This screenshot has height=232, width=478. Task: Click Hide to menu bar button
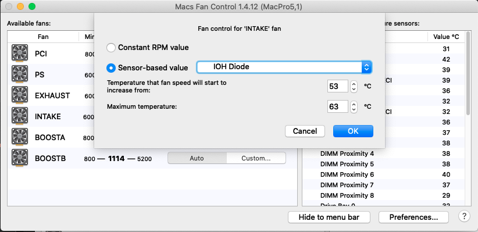tap(329, 217)
